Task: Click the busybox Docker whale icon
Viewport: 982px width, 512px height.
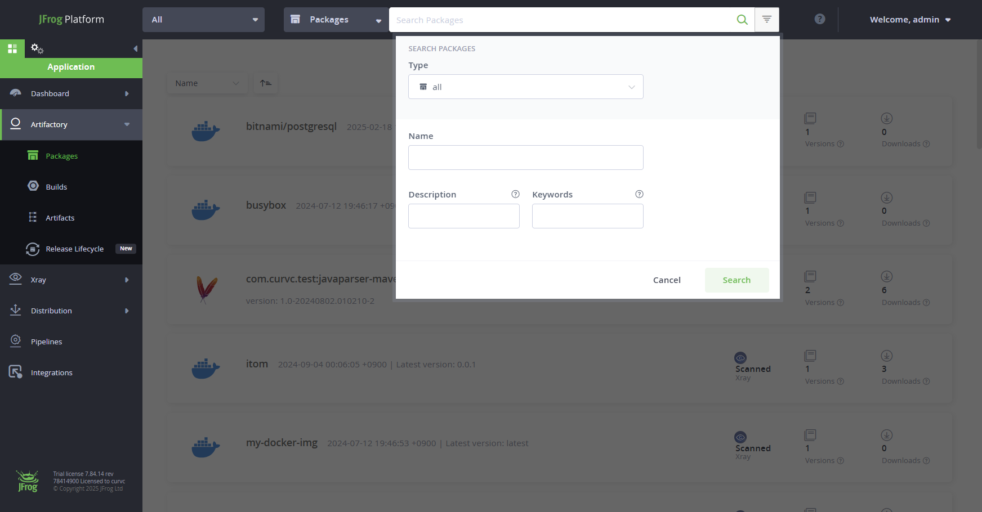Action: point(206,210)
